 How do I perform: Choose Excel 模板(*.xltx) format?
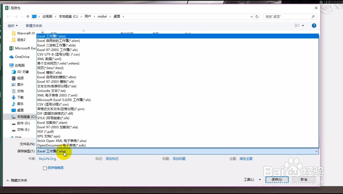177,73
